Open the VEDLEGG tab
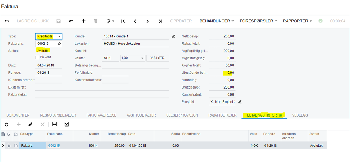This screenshot has height=162, width=350. tap(300, 115)
